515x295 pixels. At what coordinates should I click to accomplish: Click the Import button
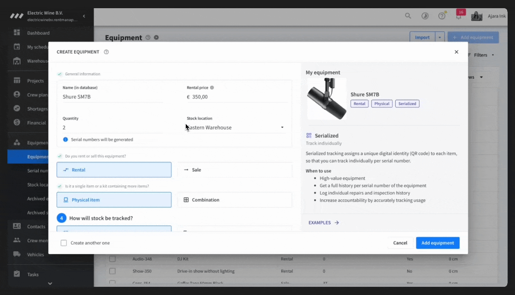point(422,37)
